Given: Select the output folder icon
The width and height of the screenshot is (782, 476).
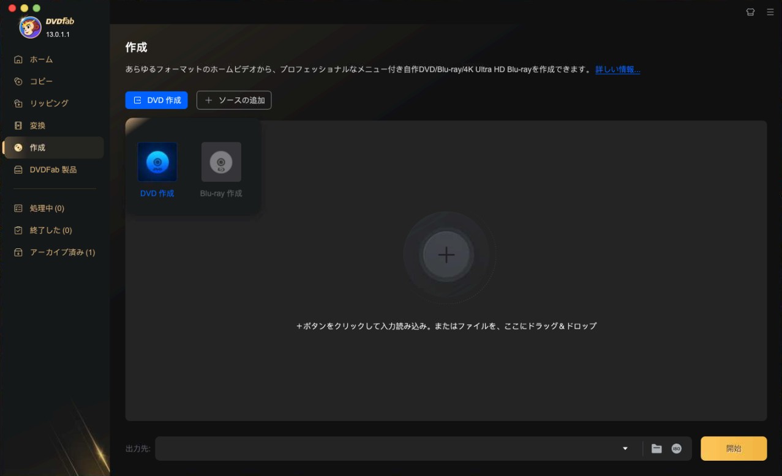Looking at the screenshot, I should pos(656,448).
